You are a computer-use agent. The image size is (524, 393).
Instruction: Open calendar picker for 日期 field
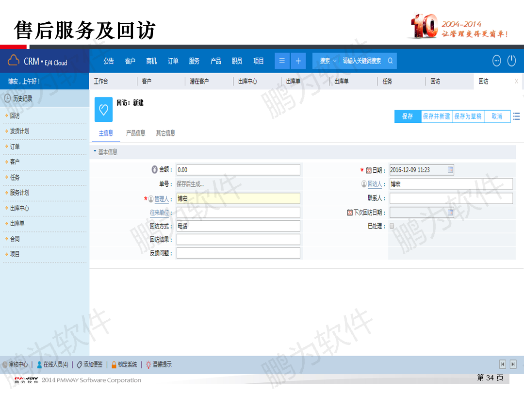[450, 169]
